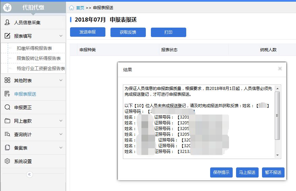Open 人员信息采集 menu item

click(x=33, y=23)
